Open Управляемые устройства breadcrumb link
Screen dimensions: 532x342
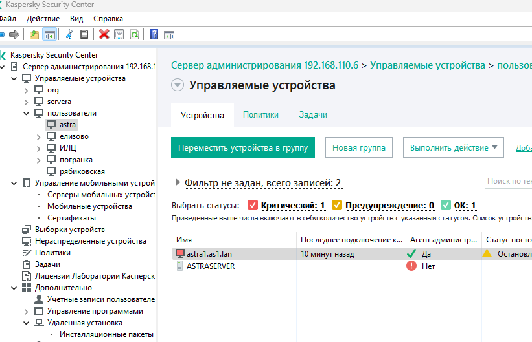tap(428, 65)
